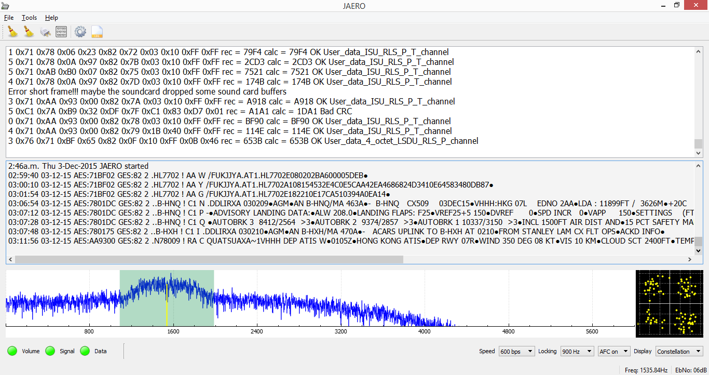Click the 4800 label on spectrum axis
Image resolution: width=709 pixels, height=375 pixels.
(509, 331)
